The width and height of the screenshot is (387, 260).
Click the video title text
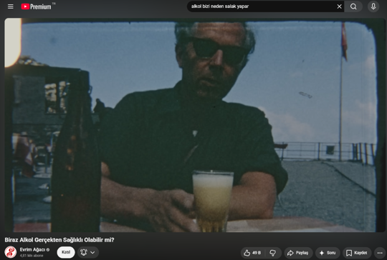coord(59,240)
